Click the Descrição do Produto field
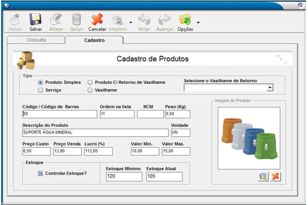The image size is (308, 205). tap(95, 133)
